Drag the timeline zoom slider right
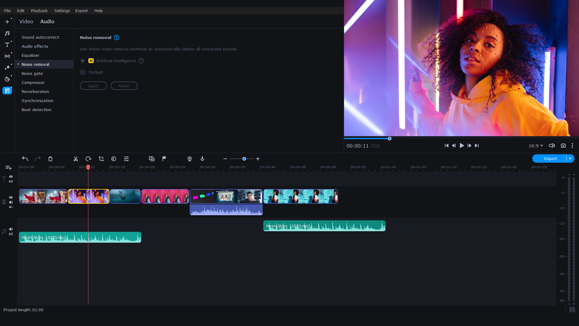The image size is (579, 326). pyautogui.click(x=244, y=159)
